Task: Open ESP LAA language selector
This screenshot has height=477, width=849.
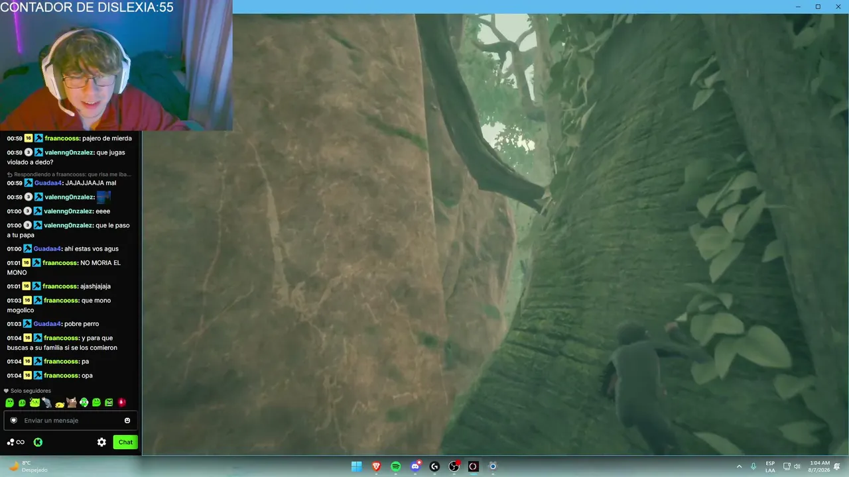Action: [770, 466]
